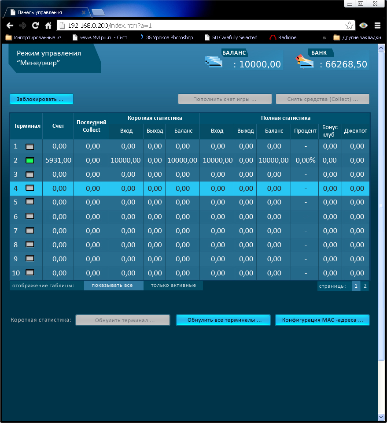Open the Chrome hamburger menu
The width and height of the screenshot is (387, 423).
pyautogui.click(x=378, y=26)
